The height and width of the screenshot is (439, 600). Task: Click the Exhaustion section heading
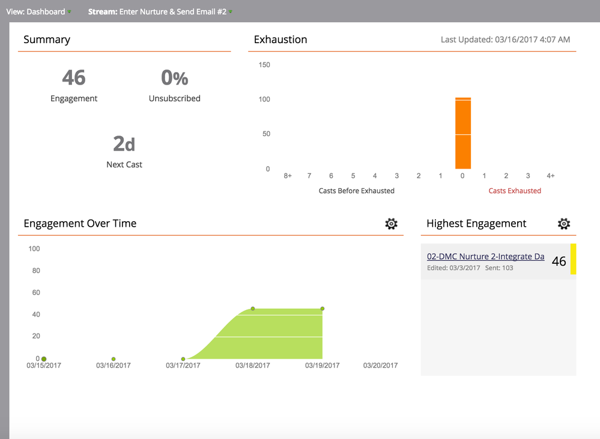click(280, 40)
